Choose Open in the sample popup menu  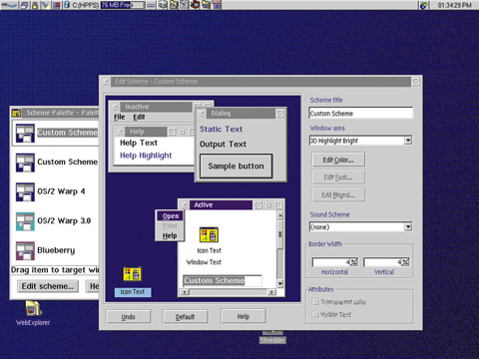171,216
